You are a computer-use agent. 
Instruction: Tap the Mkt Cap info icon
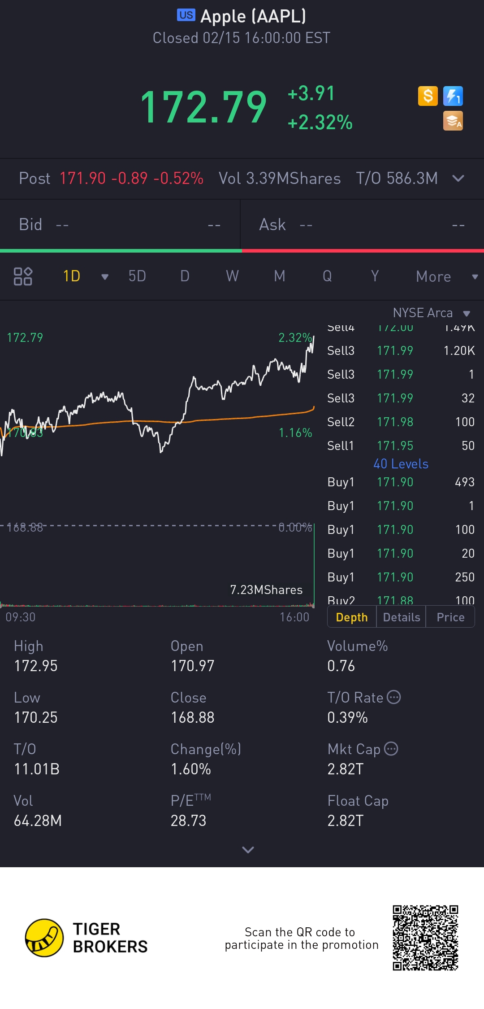coord(391,749)
